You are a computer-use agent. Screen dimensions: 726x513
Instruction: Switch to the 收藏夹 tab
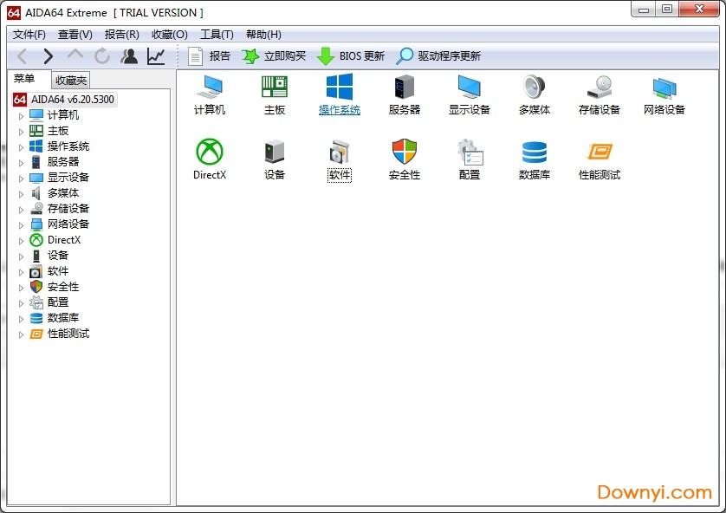pos(71,80)
